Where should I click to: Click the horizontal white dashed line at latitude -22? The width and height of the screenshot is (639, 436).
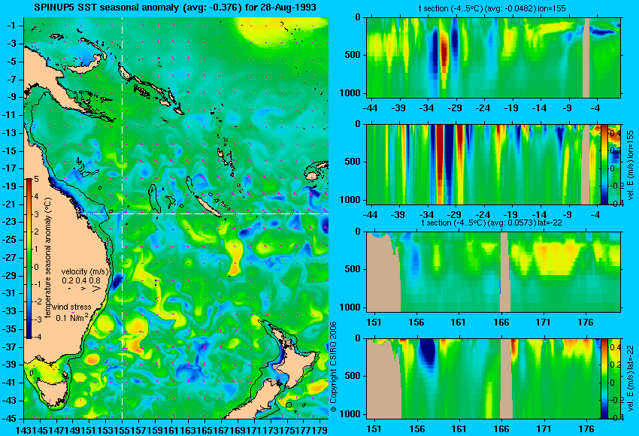coord(204,213)
